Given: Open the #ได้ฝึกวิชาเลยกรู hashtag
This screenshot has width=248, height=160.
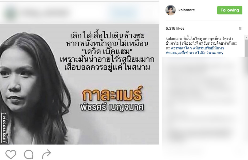Looking at the screenshot, I should click(209, 53).
